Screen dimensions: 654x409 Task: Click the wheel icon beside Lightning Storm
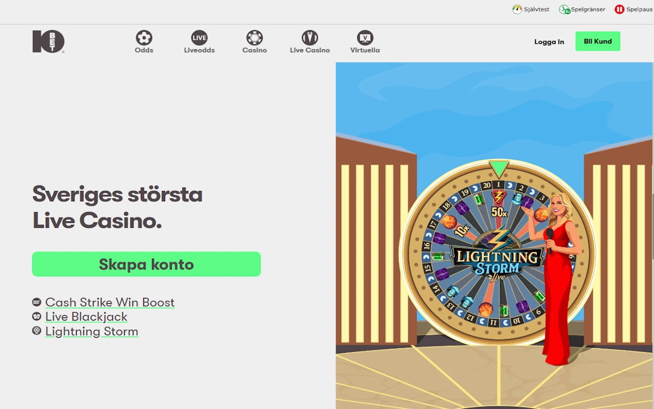point(37,329)
